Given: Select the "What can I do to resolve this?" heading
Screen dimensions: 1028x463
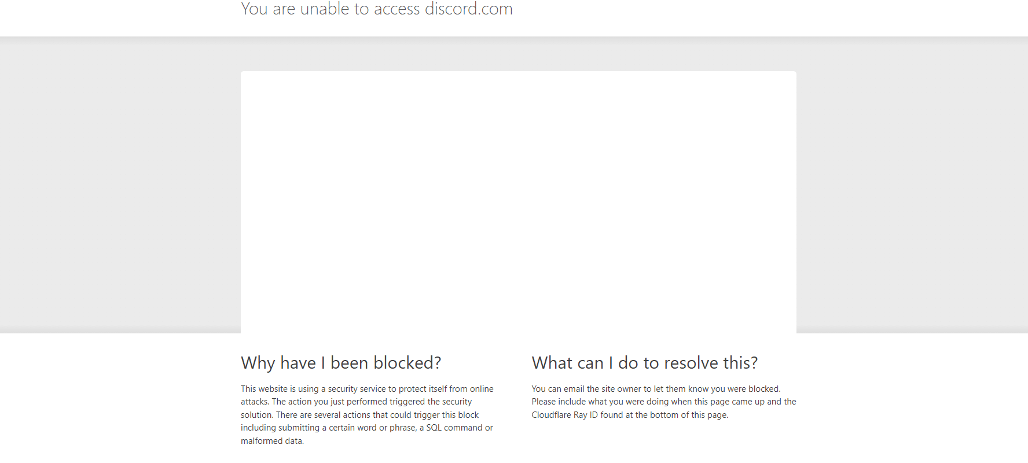Looking at the screenshot, I should tap(644, 363).
